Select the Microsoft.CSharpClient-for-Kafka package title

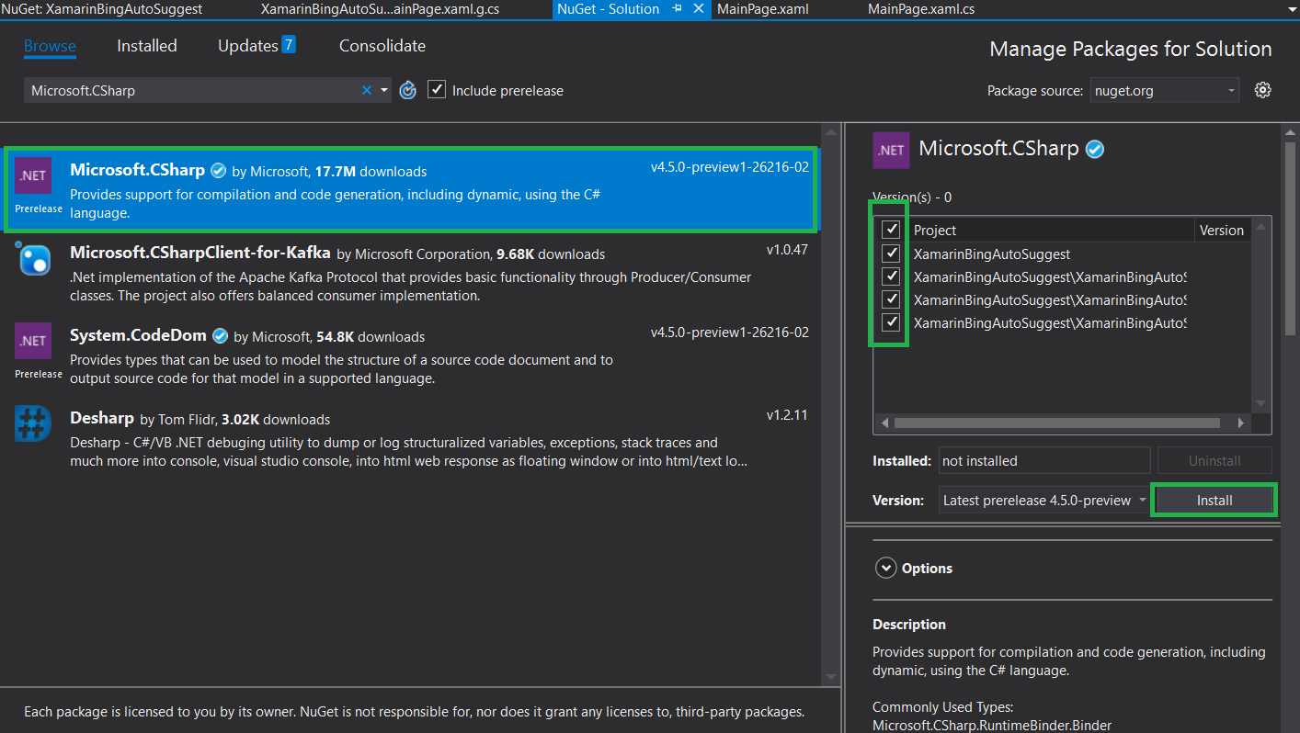point(200,253)
